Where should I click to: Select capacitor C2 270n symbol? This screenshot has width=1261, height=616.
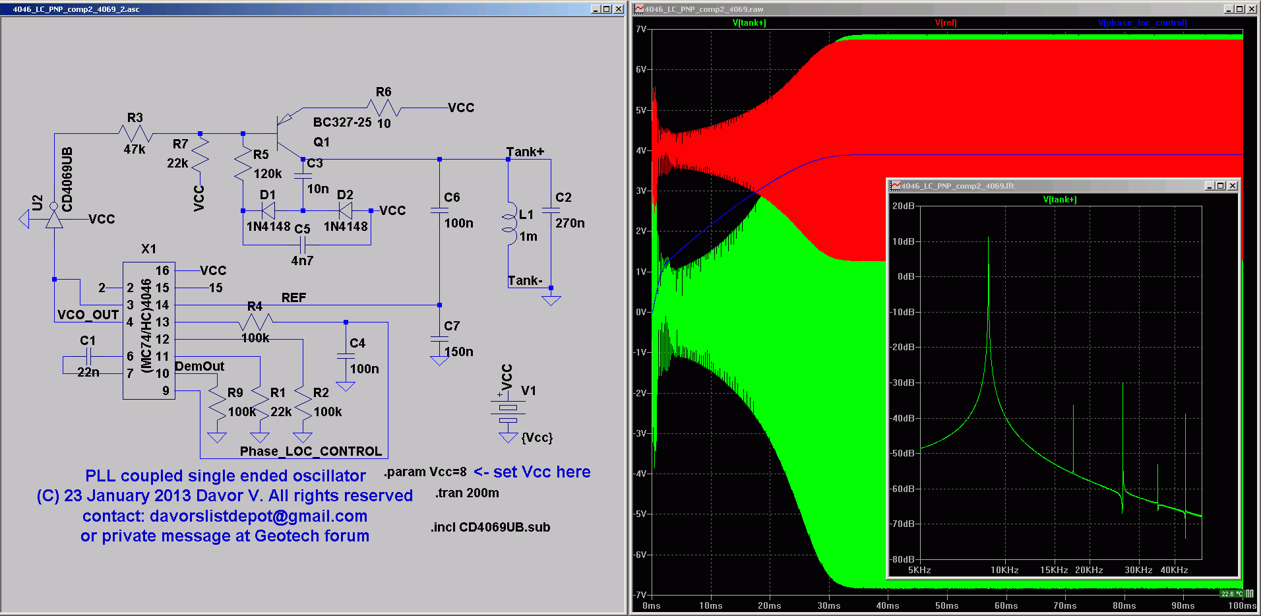tap(551, 210)
